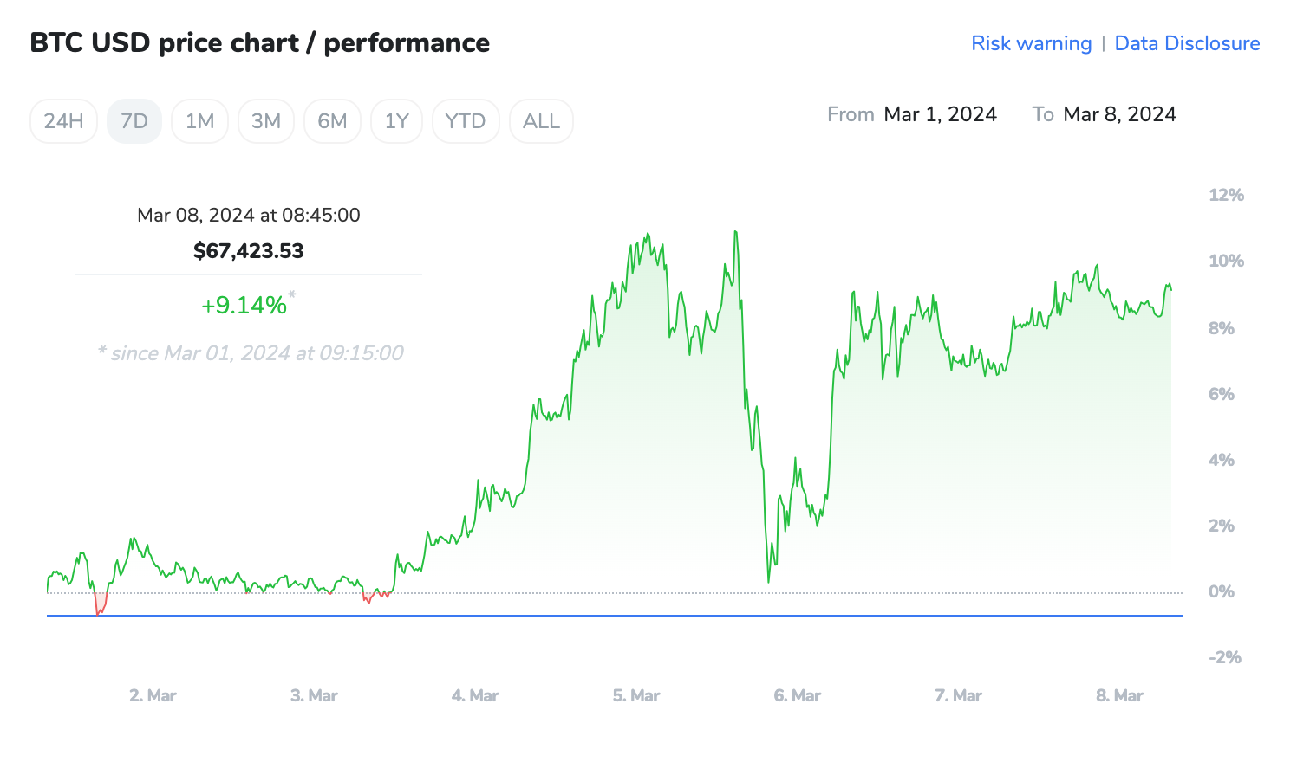Switch to the 1Y chart
The width and height of the screenshot is (1297, 762).
point(396,121)
